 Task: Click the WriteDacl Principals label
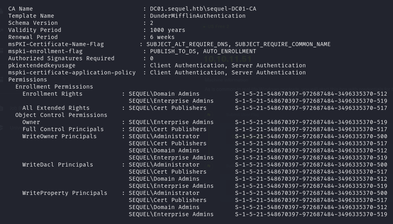57,165
